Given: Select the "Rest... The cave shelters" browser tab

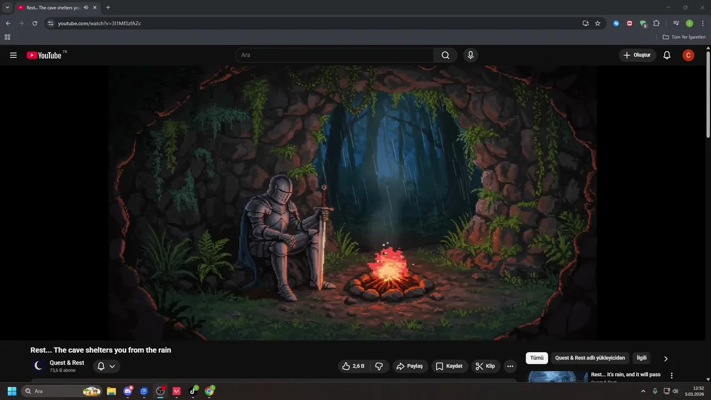Looking at the screenshot, I should tap(53, 8).
